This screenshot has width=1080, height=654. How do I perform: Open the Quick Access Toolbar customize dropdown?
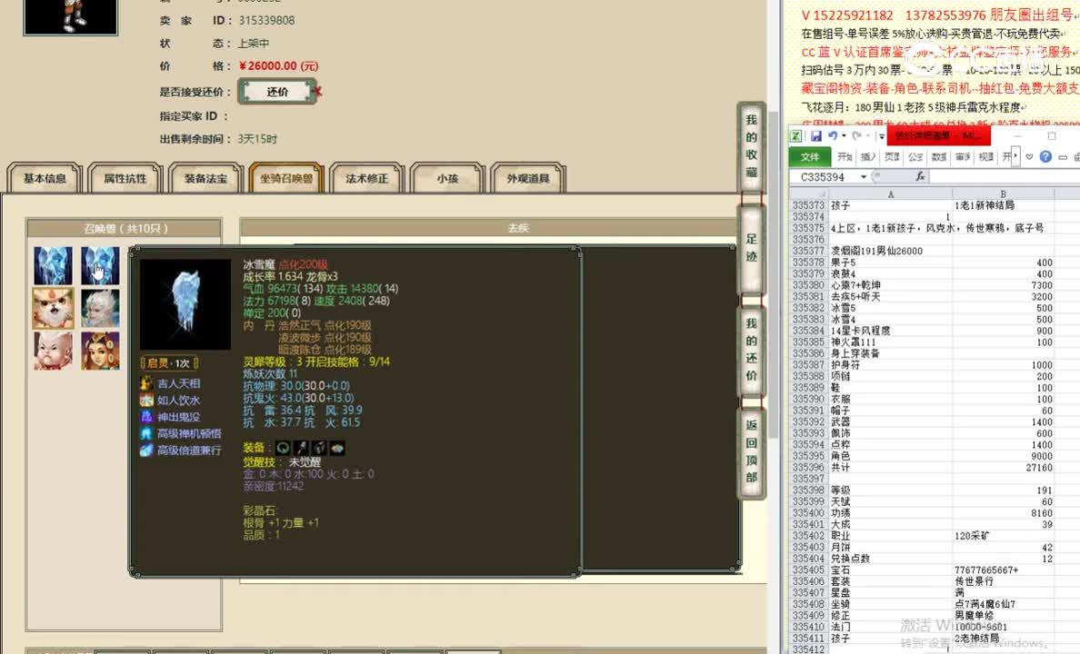[880, 134]
